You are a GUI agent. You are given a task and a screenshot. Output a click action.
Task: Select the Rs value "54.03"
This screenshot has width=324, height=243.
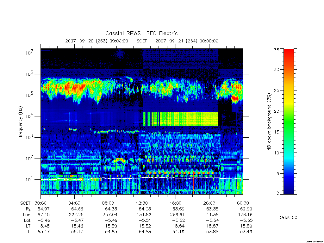145,209
